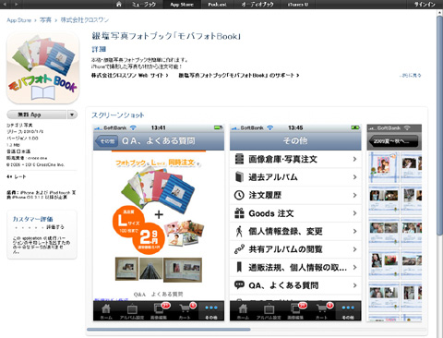The width and height of the screenshot is (443, 338).
Task: Tap the 個人情報登録 walking person icon
Action: 239,231
